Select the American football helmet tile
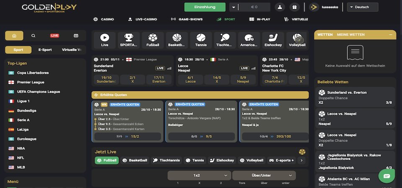The height and width of the screenshot is (188, 402). pyautogui.click(x=249, y=40)
